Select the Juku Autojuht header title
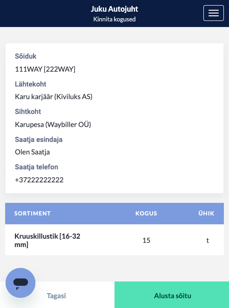Screen dimensions: 229x308 point(114,9)
